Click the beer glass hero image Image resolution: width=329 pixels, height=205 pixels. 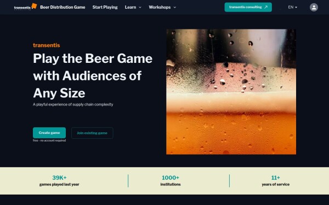point(231,92)
